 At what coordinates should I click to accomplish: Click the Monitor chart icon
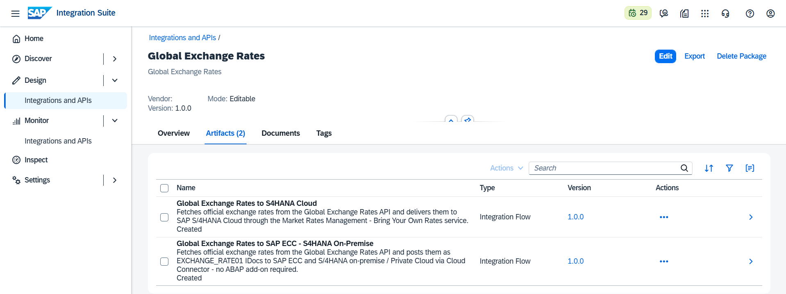(x=16, y=121)
